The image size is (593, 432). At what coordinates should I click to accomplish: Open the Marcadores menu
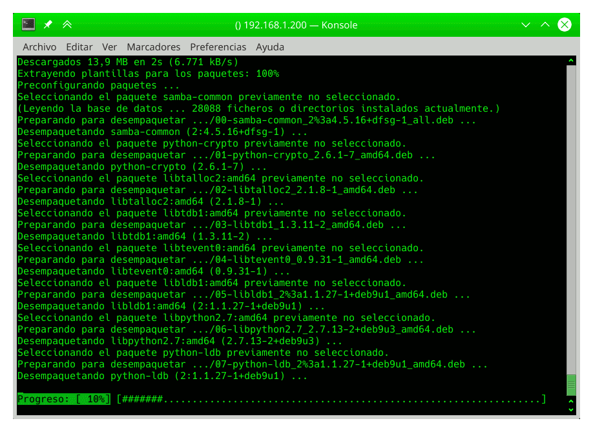154,47
